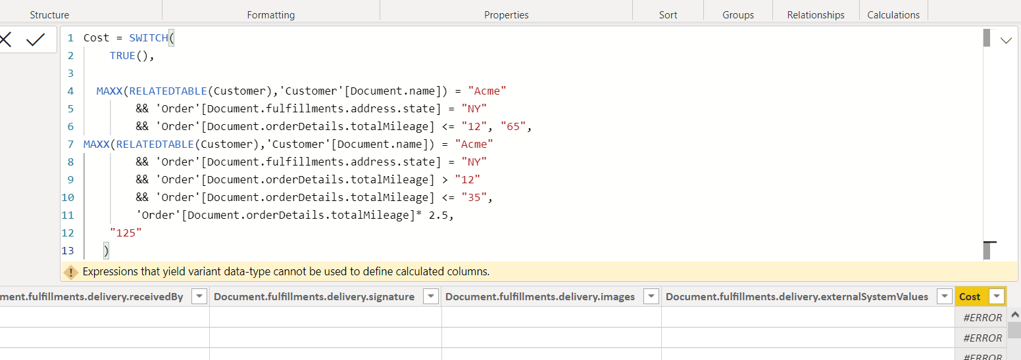
Task: Click line number 9 in the editor gutter
Action: (x=71, y=179)
